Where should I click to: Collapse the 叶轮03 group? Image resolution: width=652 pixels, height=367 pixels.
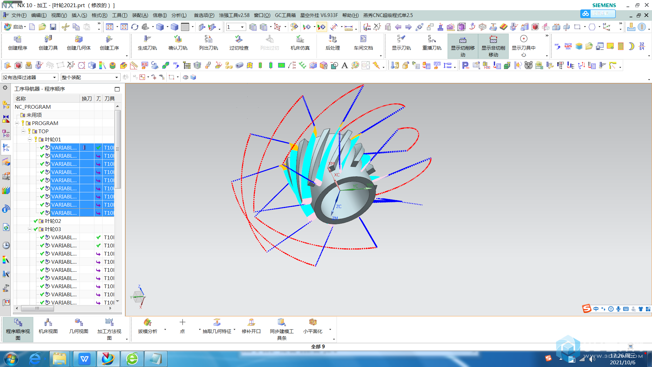[30, 229]
